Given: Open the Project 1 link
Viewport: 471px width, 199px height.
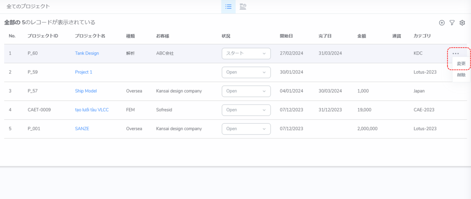Looking at the screenshot, I should pyautogui.click(x=84, y=72).
